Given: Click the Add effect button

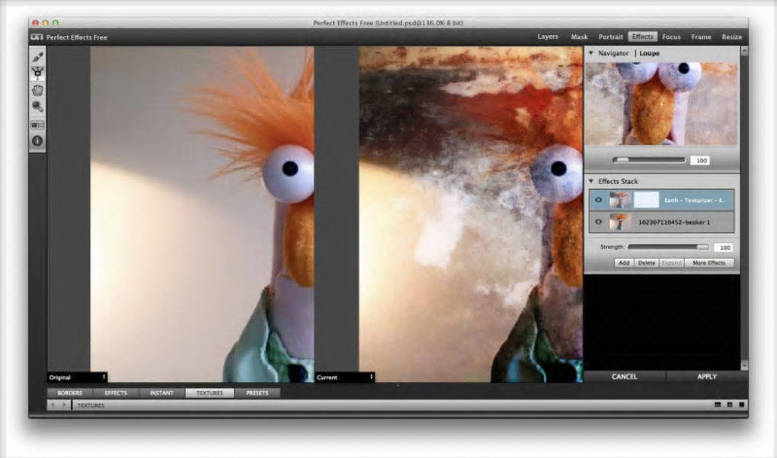Looking at the screenshot, I should 625,263.
